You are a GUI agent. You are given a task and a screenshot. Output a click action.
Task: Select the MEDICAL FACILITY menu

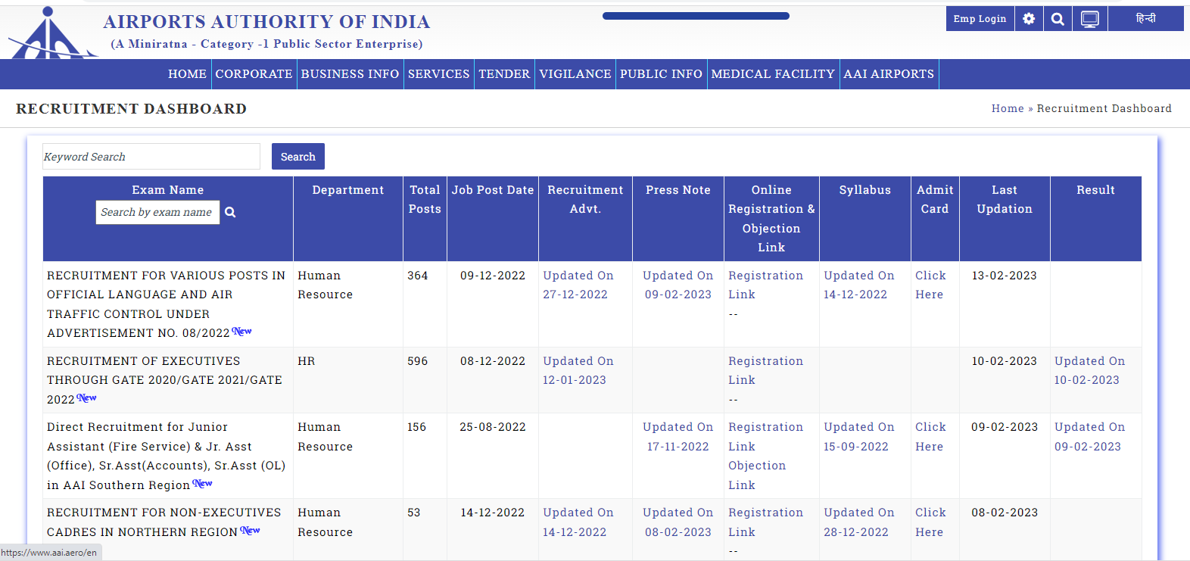click(x=773, y=74)
